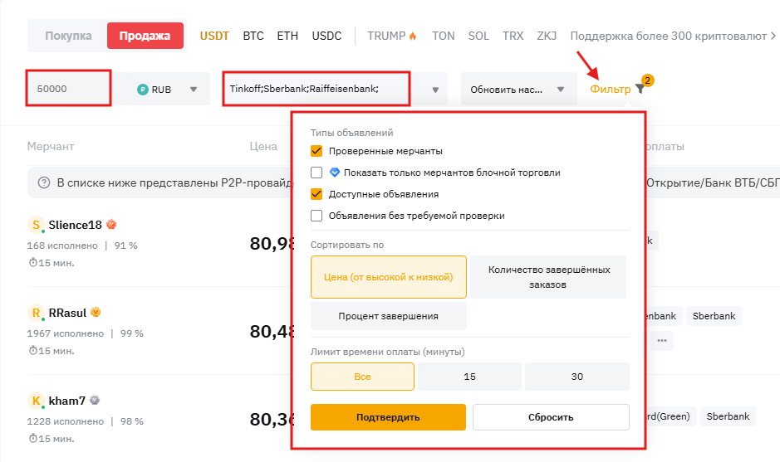Click the amount field showing 50000
This screenshot has height=462, width=780.
coord(68,89)
